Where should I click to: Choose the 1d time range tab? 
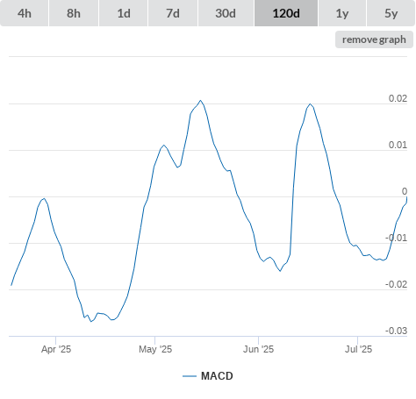124,13
